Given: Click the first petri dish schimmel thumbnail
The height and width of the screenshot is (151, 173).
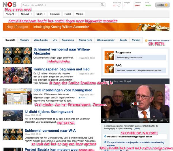Looking at the screenshot, I should click(x=17, y=55).
